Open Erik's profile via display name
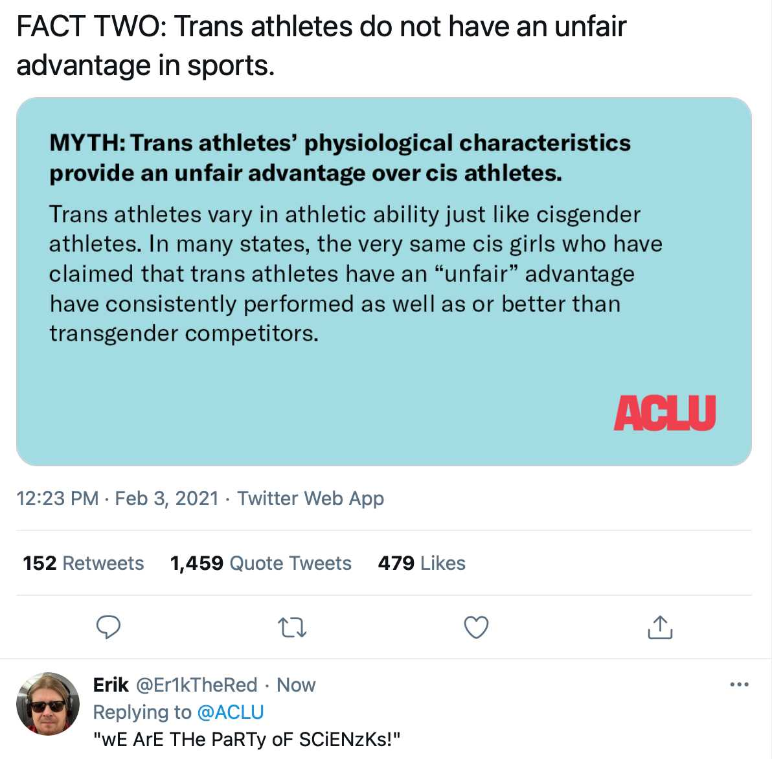 (x=111, y=685)
